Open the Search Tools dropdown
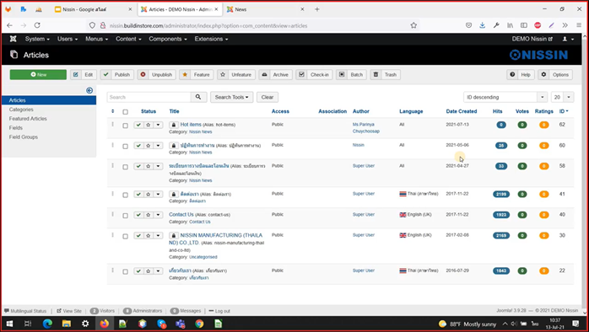 [x=232, y=97]
